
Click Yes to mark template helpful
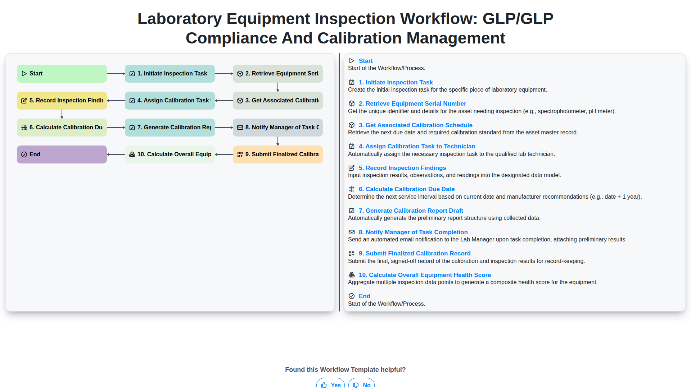(330, 384)
